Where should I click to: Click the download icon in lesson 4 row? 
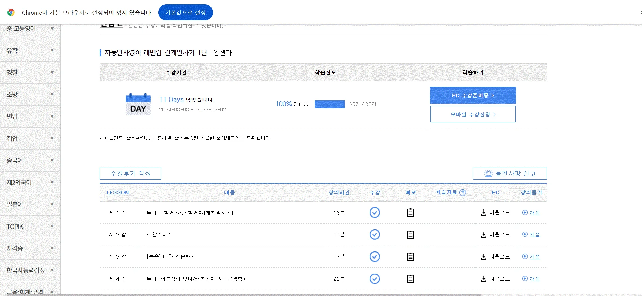pyautogui.click(x=484, y=279)
